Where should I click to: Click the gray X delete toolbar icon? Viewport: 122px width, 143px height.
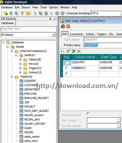click(51, 13)
